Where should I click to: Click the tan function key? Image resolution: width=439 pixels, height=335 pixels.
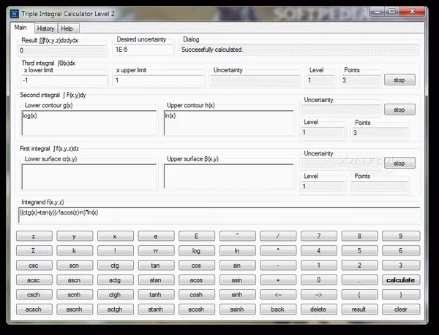(156, 266)
